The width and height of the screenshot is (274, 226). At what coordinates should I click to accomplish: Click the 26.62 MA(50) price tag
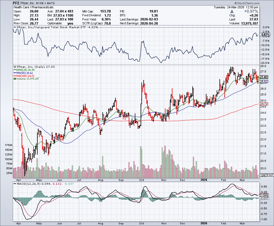(264, 82)
